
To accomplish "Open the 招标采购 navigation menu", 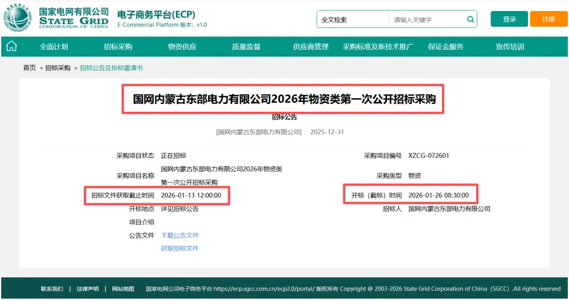I will [118, 46].
